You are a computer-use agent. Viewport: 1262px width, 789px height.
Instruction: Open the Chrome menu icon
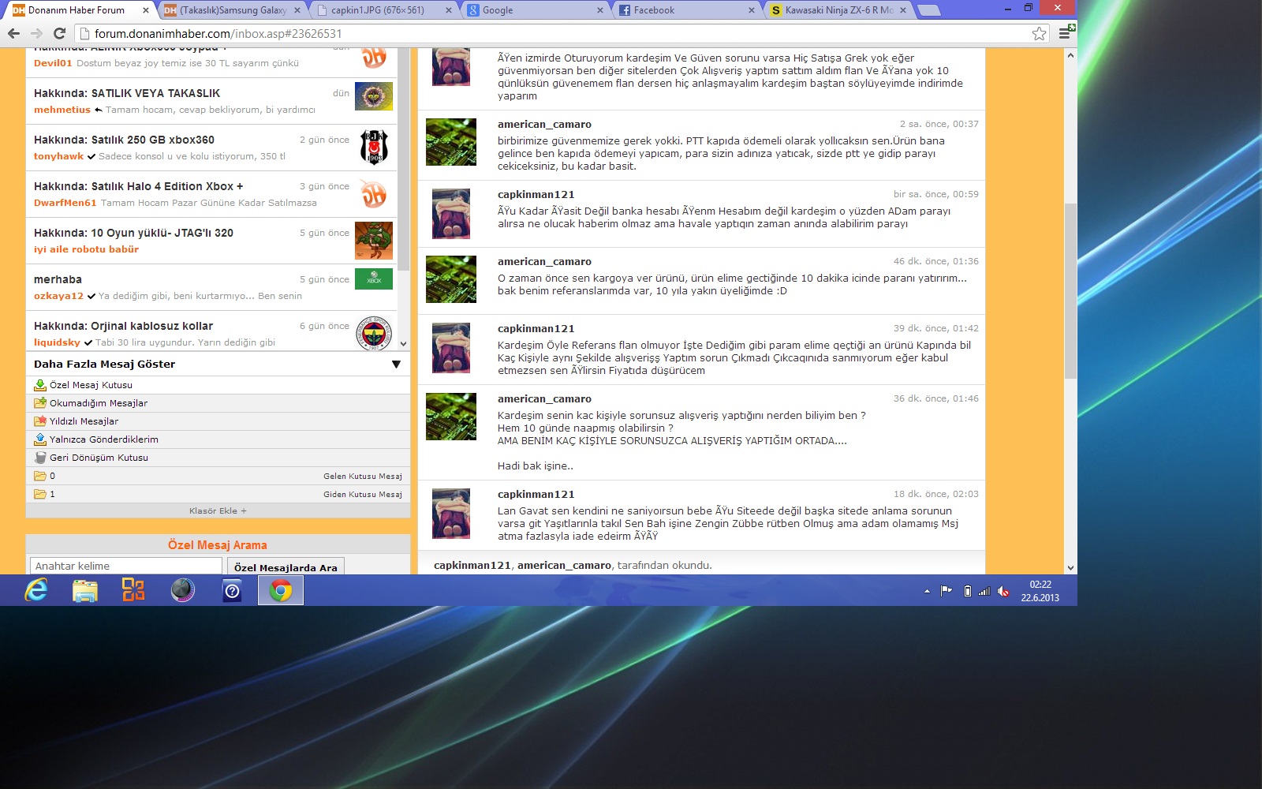(1065, 33)
